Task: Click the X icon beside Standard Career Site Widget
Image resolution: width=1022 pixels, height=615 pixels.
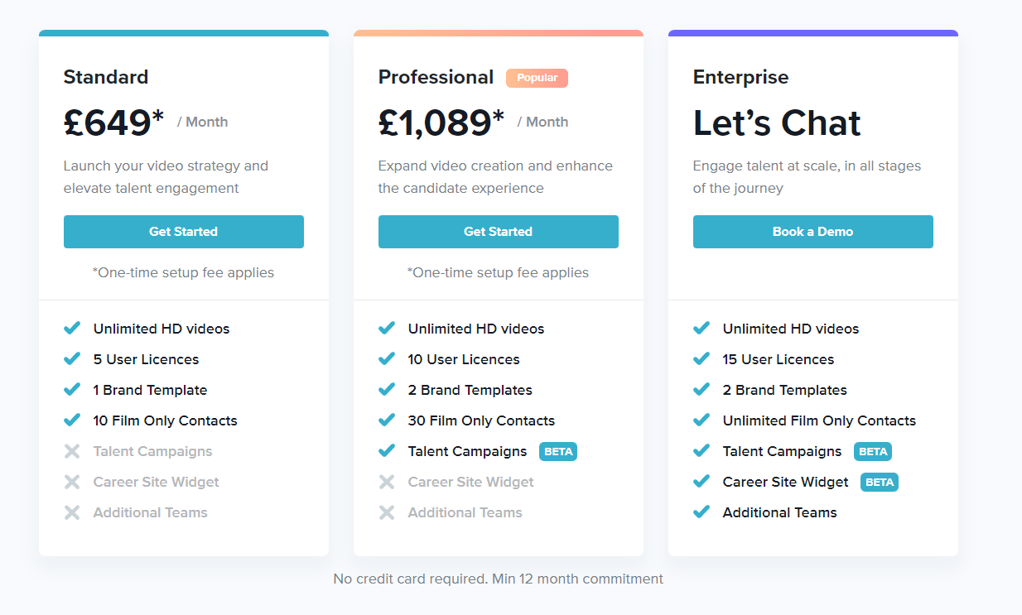Action: tap(72, 482)
